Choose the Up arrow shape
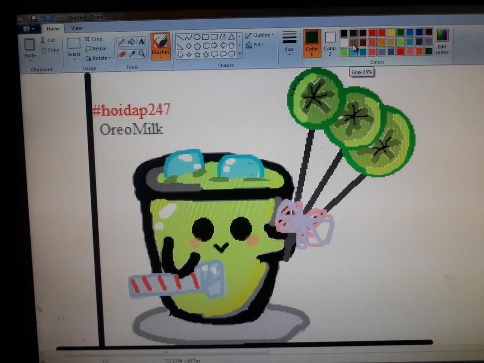Image resolution: width=484 pixels, height=363 pixels. 232,46
